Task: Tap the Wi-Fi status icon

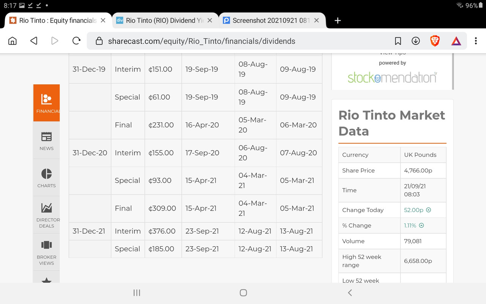Action: click(460, 5)
